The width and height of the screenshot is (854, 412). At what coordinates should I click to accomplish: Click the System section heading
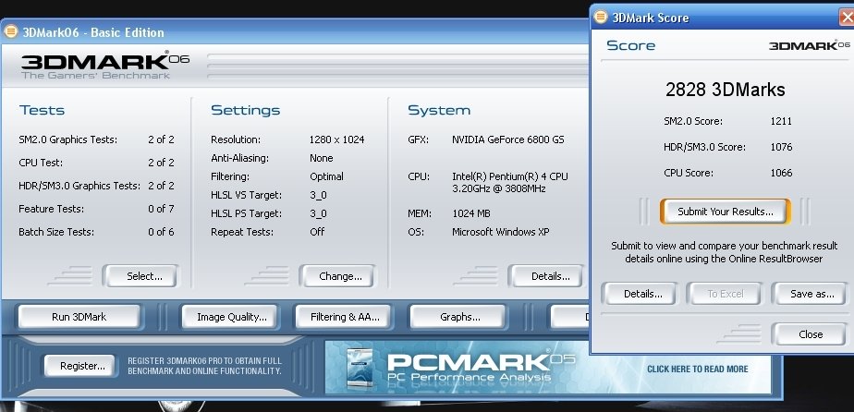(x=438, y=111)
